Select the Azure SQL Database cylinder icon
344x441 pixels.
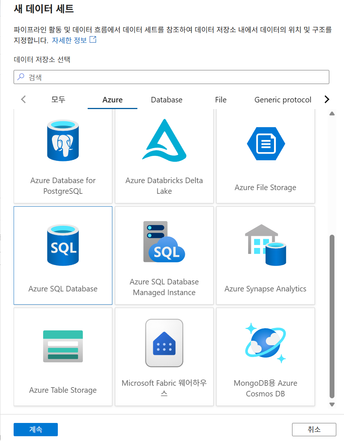tap(63, 245)
